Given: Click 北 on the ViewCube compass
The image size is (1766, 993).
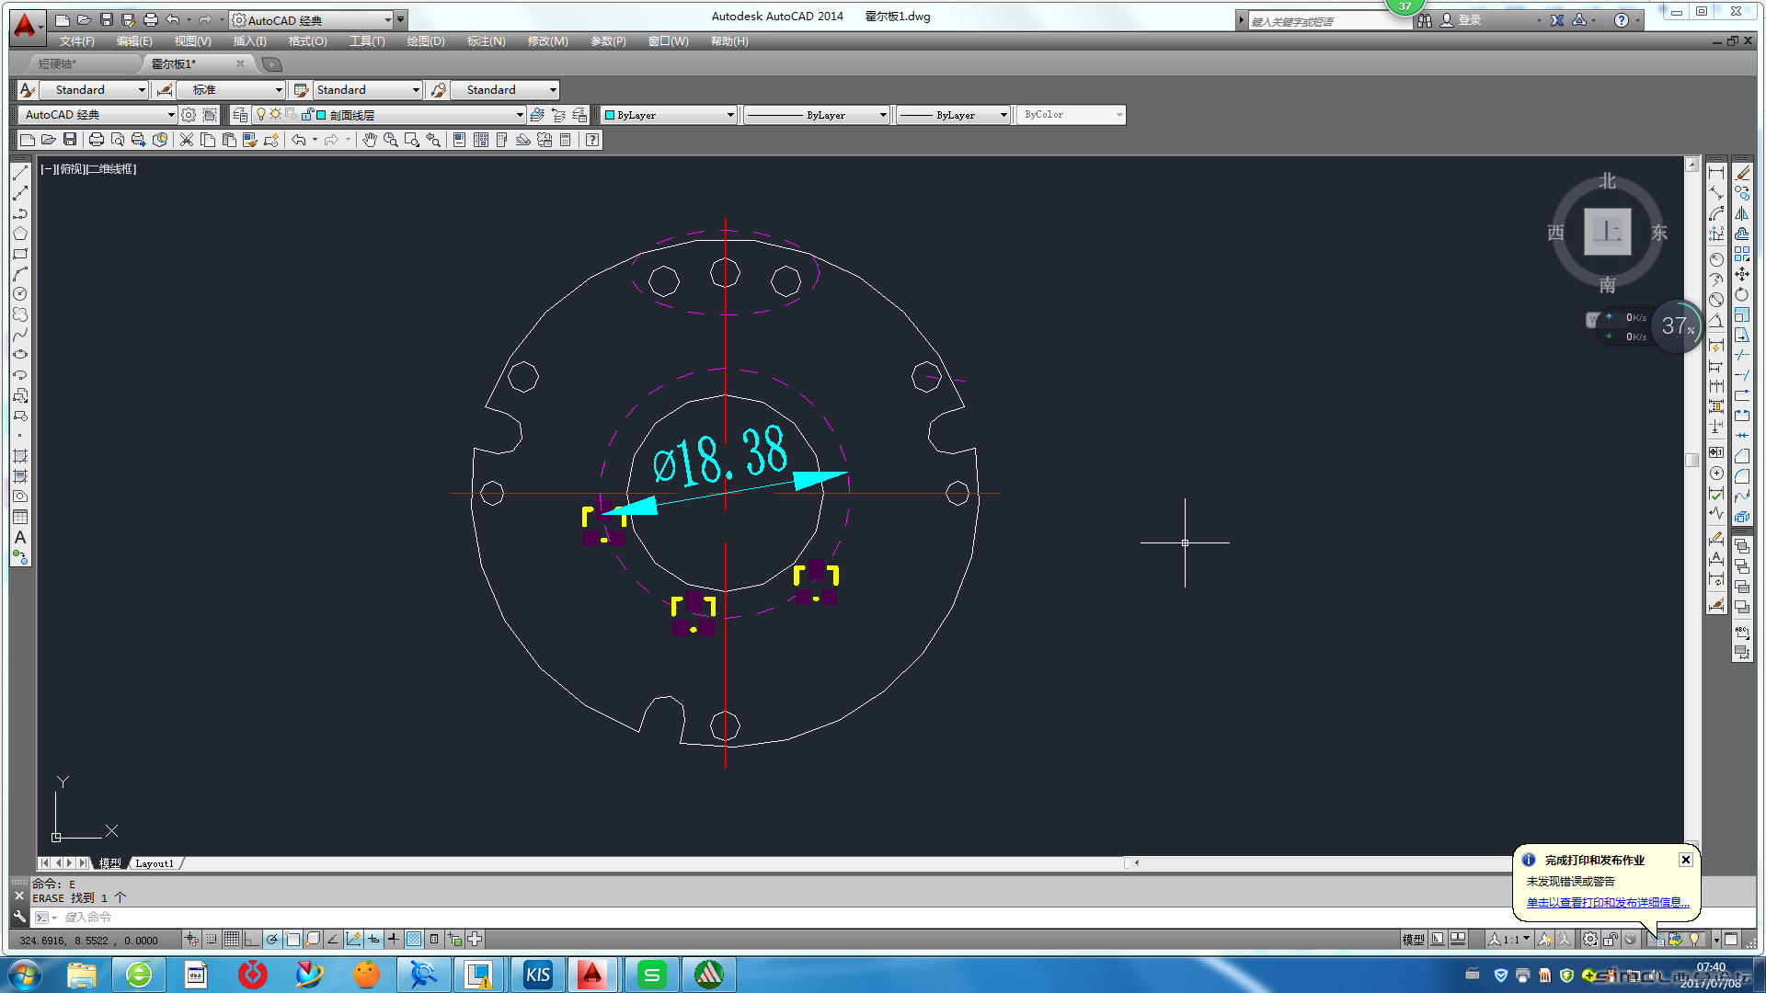Looking at the screenshot, I should coord(1608,181).
